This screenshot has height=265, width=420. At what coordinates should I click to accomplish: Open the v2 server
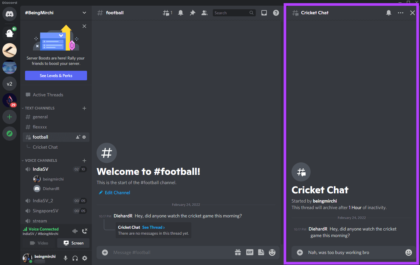(x=10, y=84)
